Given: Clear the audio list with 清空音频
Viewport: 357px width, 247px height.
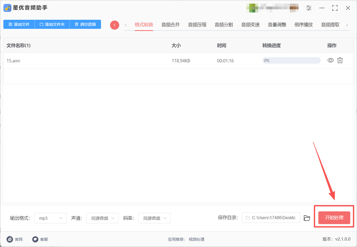Looking at the screenshot, I should 85,24.
